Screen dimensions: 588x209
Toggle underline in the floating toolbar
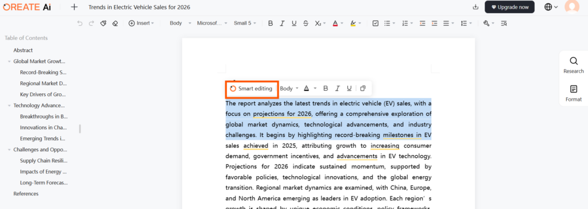coord(349,89)
